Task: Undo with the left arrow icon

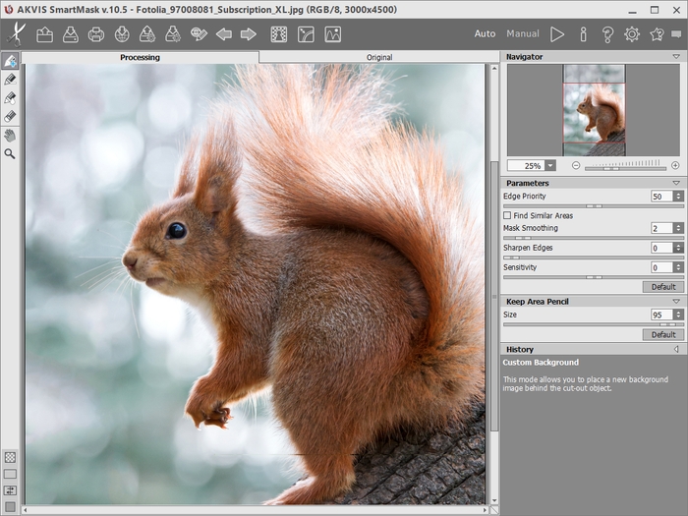Action: pos(224,34)
